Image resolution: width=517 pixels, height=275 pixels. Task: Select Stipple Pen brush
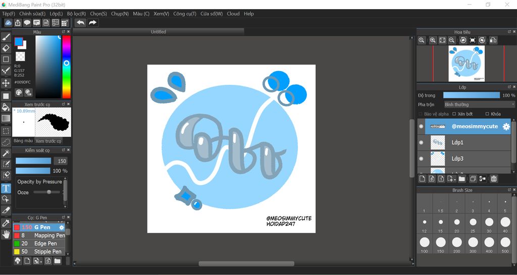(x=39, y=252)
